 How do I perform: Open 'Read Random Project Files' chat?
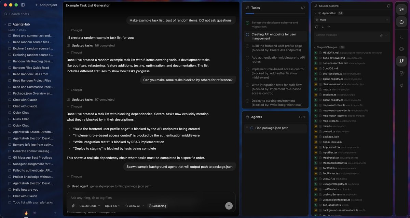click(x=31, y=81)
